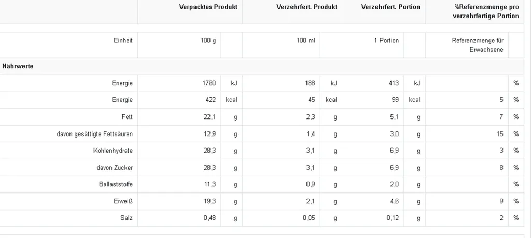Click the 1760 kJ energy value

click(209, 83)
